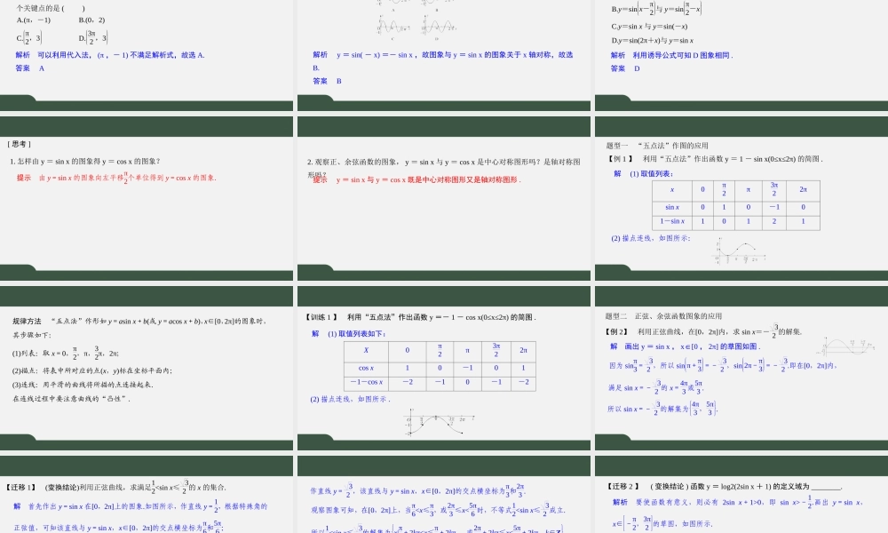Click the 答案 D line in the top-right slide
The image size is (888, 533).
tap(625, 68)
